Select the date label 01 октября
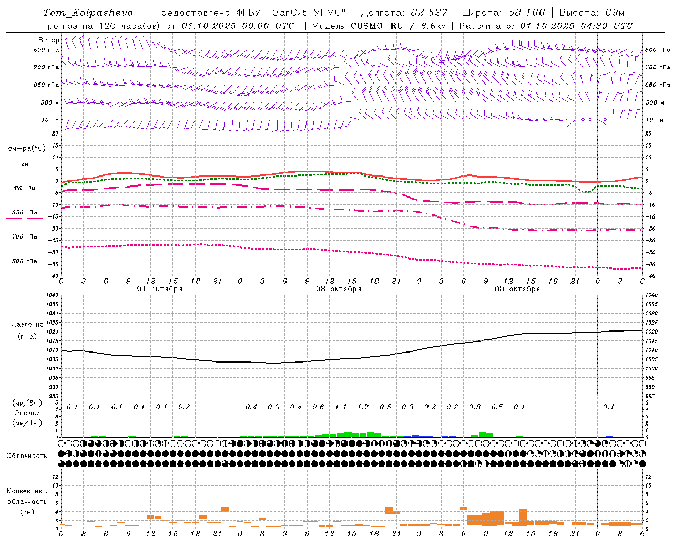This screenshot has width=673, height=538. pyautogui.click(x=159, y=289)
